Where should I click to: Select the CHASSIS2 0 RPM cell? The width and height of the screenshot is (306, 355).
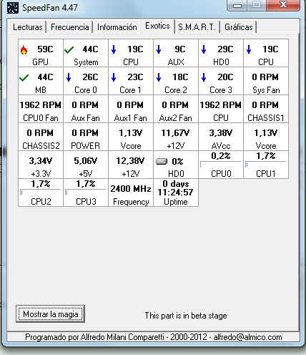coord(41,137)
